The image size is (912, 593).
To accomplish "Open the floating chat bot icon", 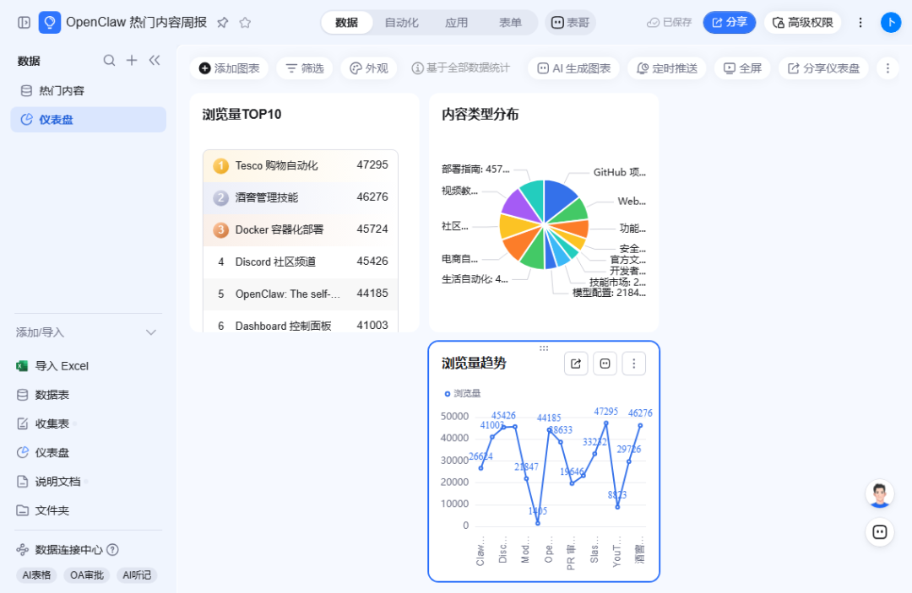I will point(879,532).
